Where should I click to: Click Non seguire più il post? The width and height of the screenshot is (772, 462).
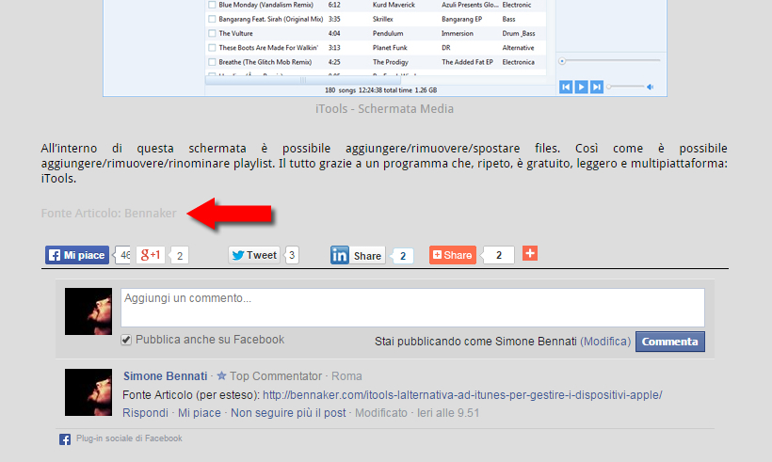pos(288,413)
